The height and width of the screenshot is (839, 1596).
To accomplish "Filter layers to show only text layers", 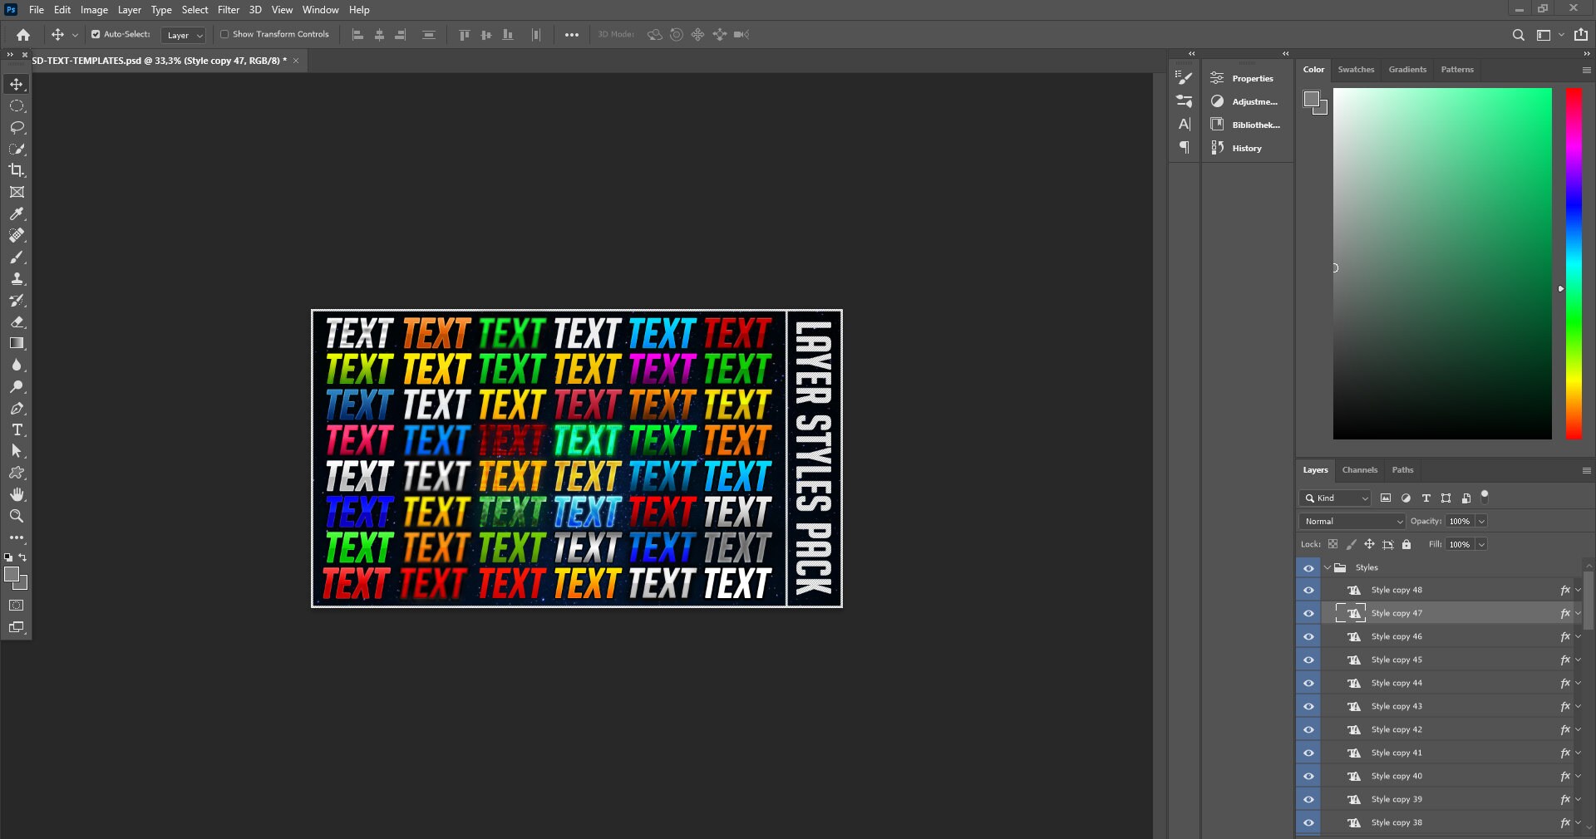I will coord(1425,498).
